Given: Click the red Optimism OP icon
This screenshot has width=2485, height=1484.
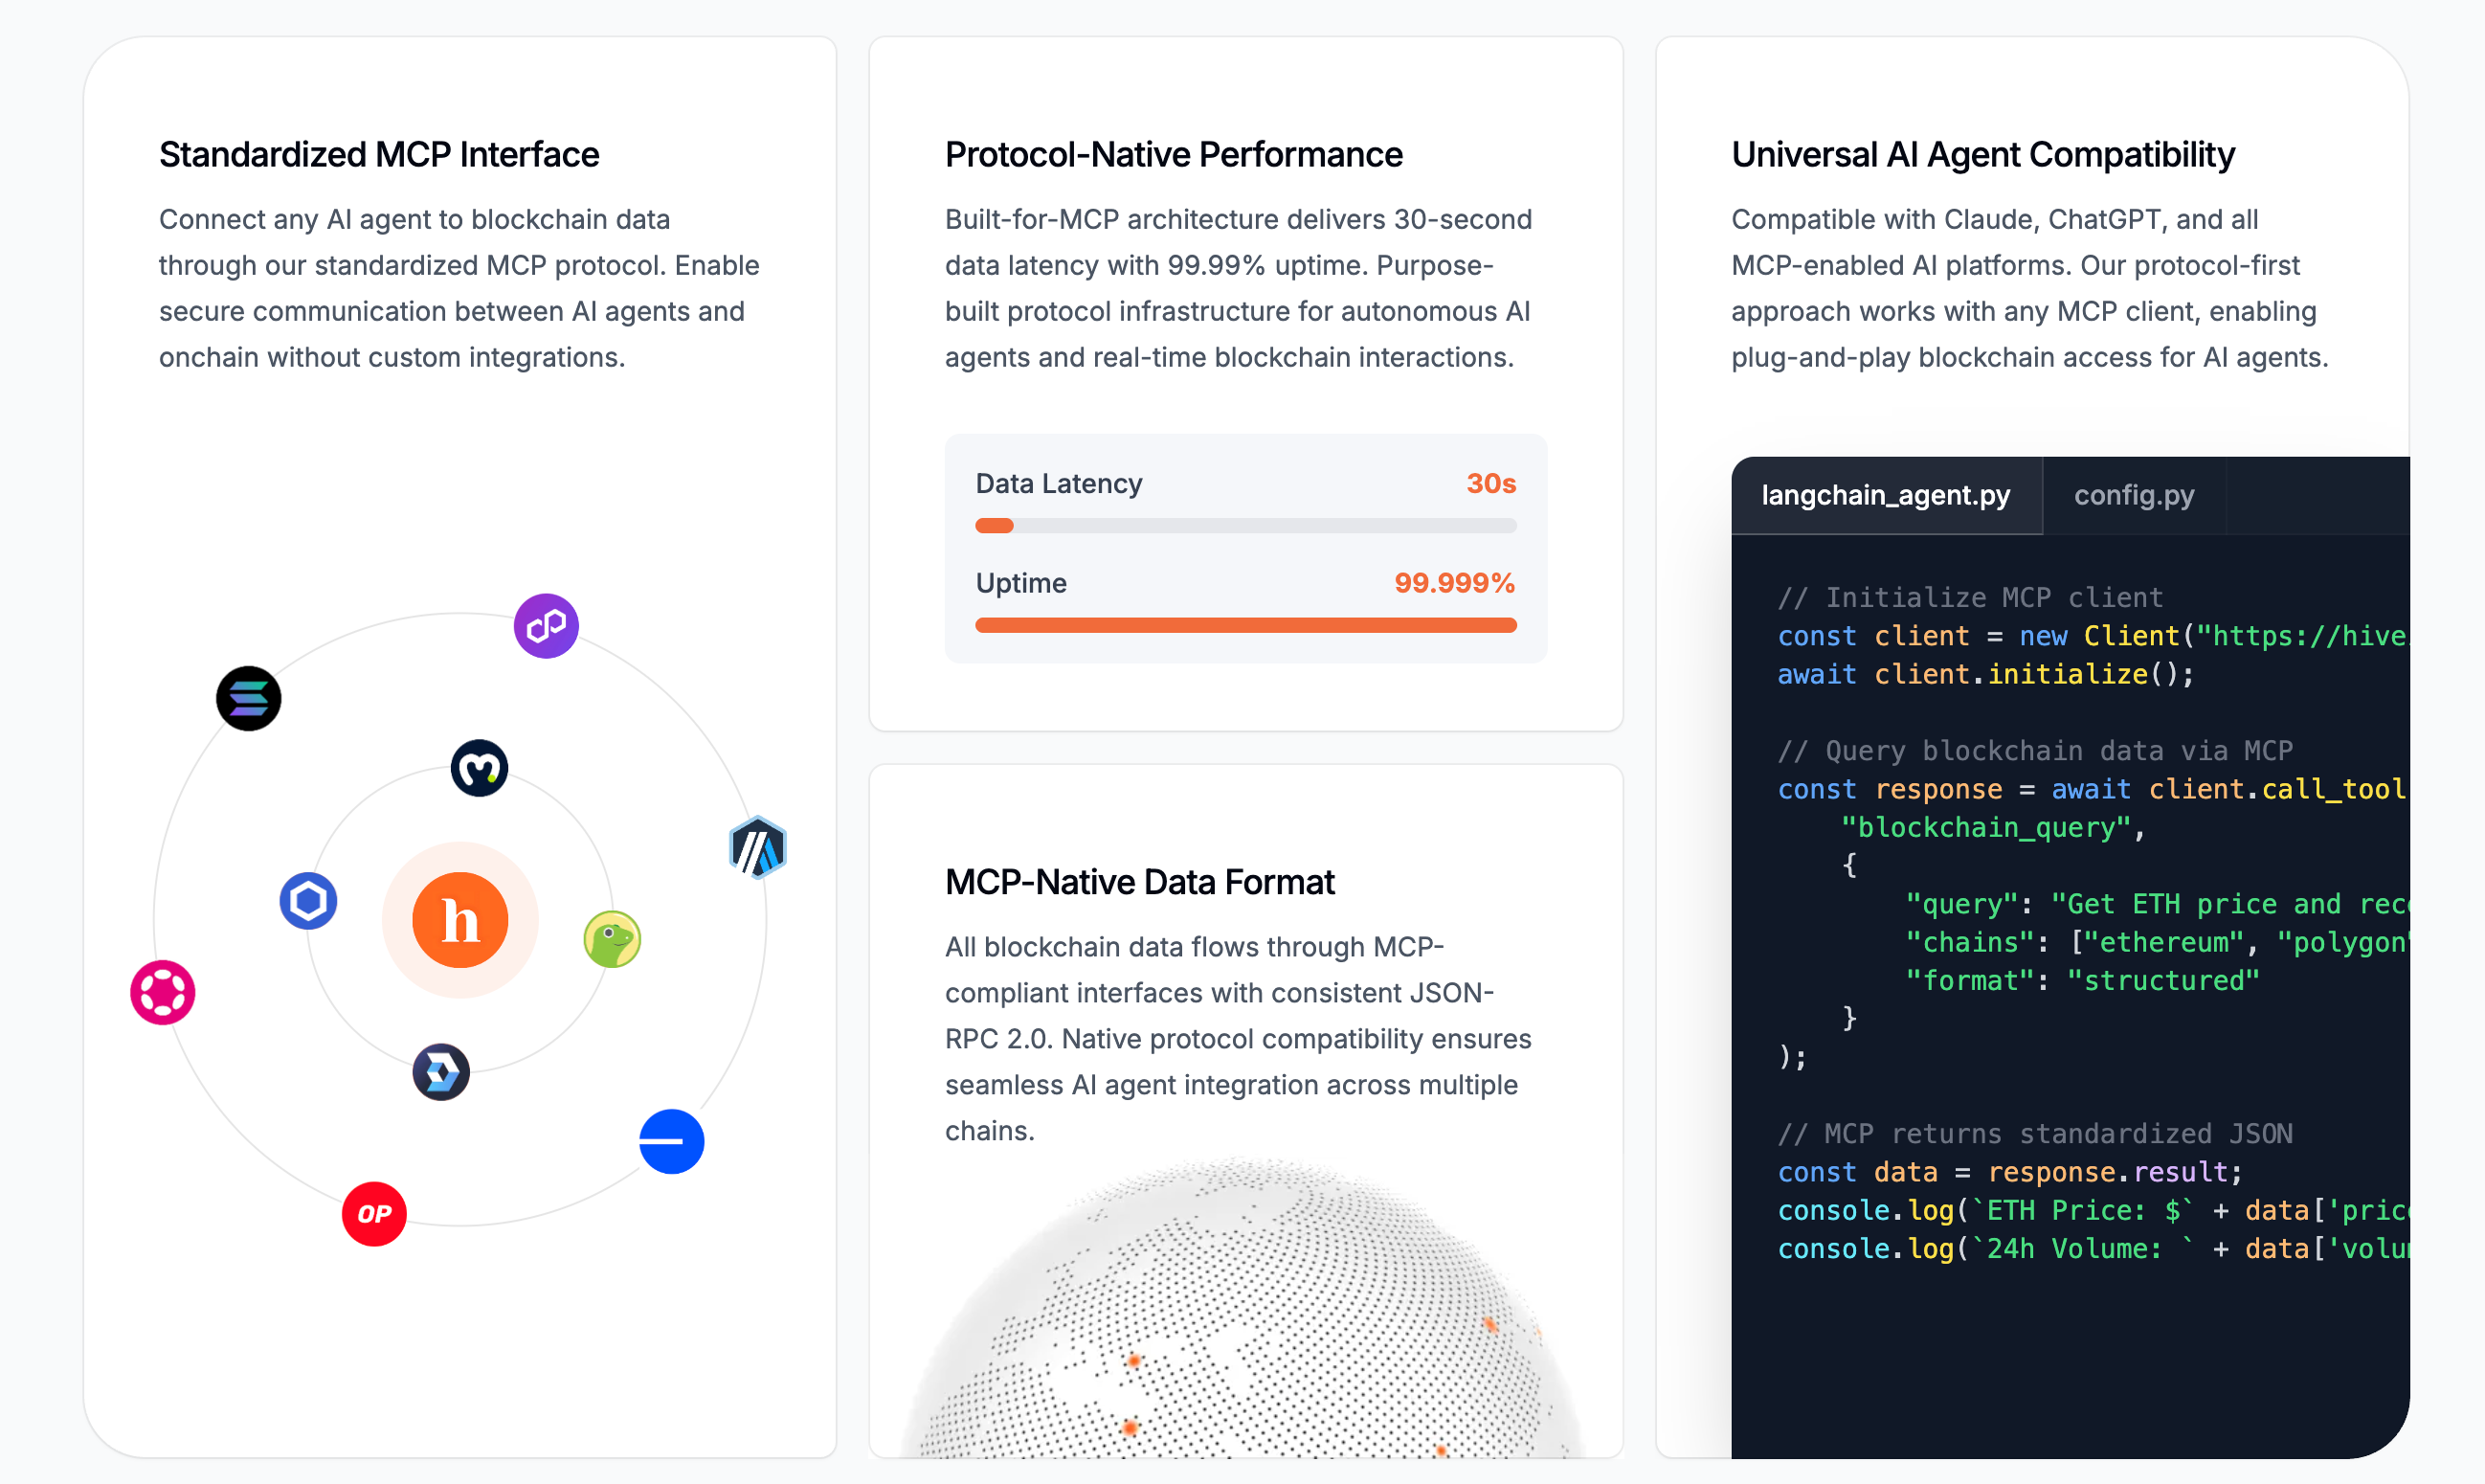Looking at the screenshot, I should (374, 1213).
